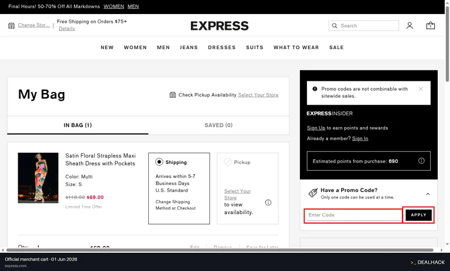Open the floral maxi dress thumbnail
Image resolution: width=450 pixels, height=271 pixels.
click(x=38, y=178)
